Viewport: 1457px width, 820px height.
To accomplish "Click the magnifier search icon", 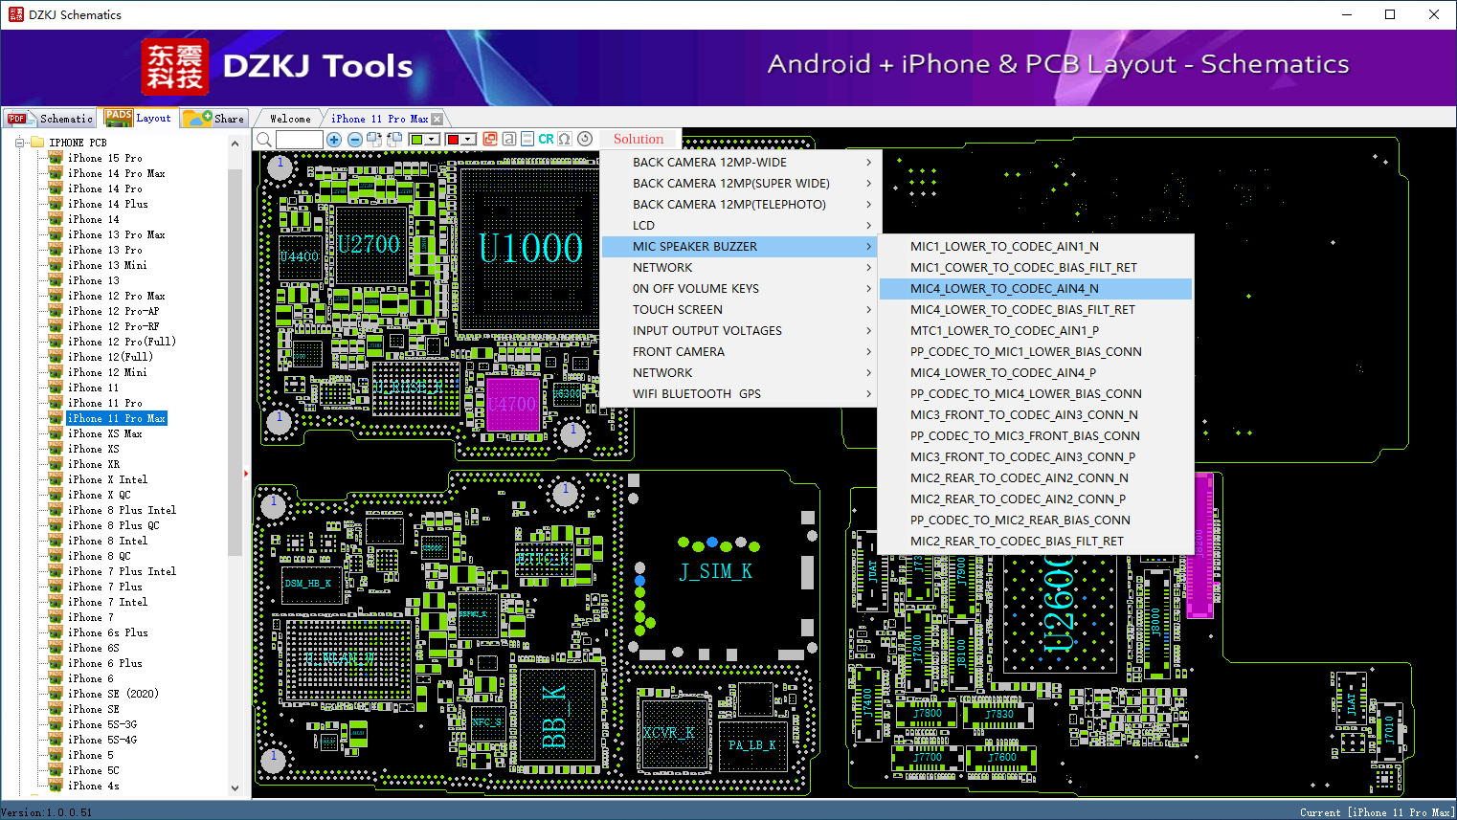I will (264, 140).
